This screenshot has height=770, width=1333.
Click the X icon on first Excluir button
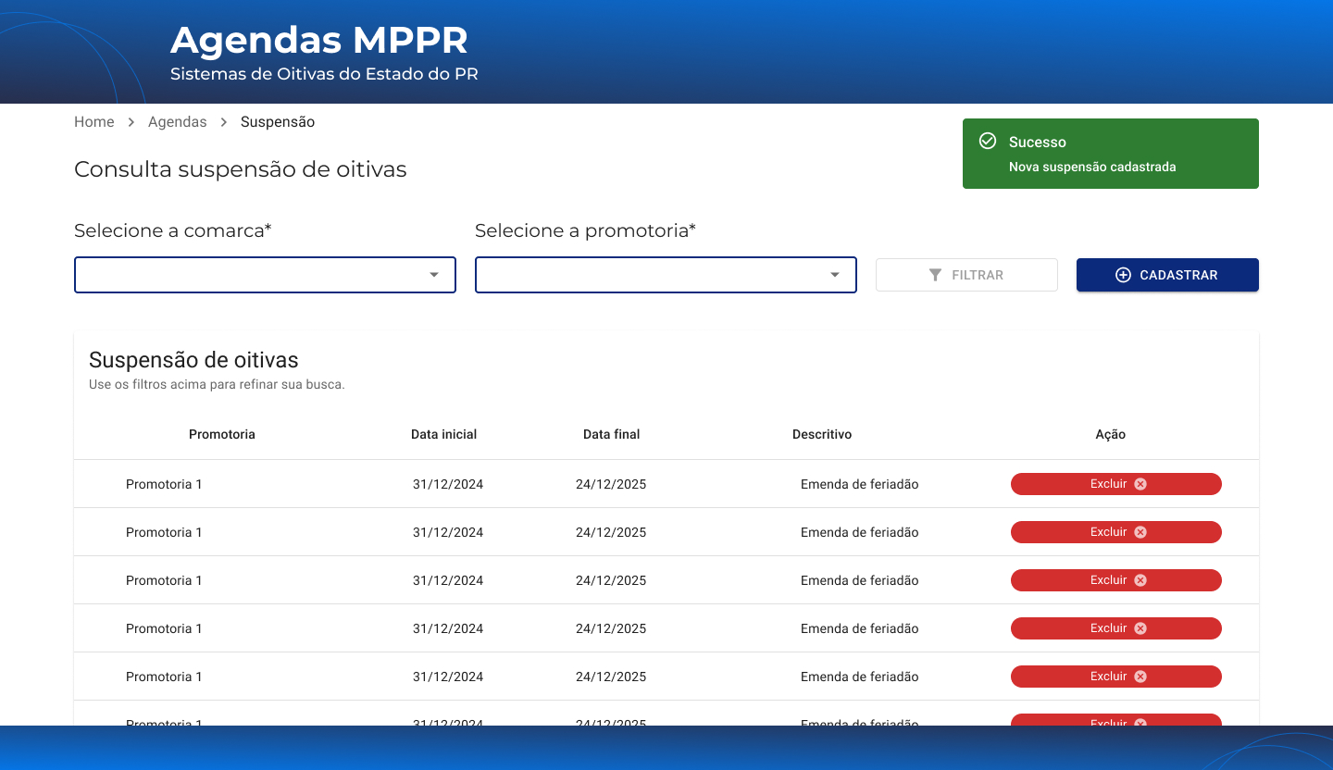tap(1140, 484)
